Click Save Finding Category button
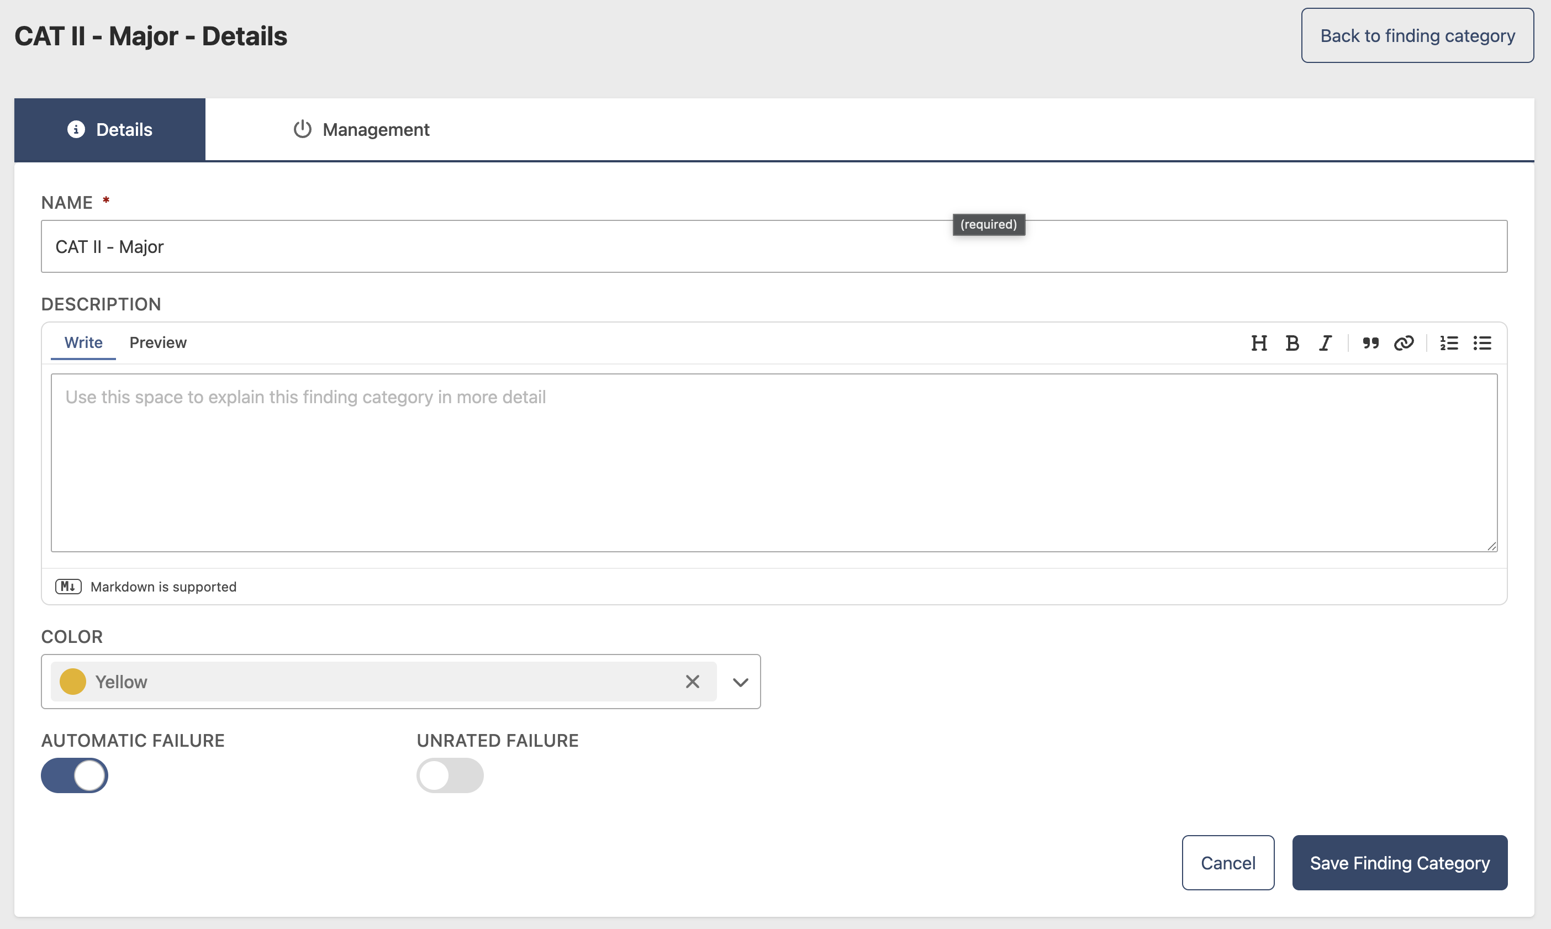 point(1400,863)
